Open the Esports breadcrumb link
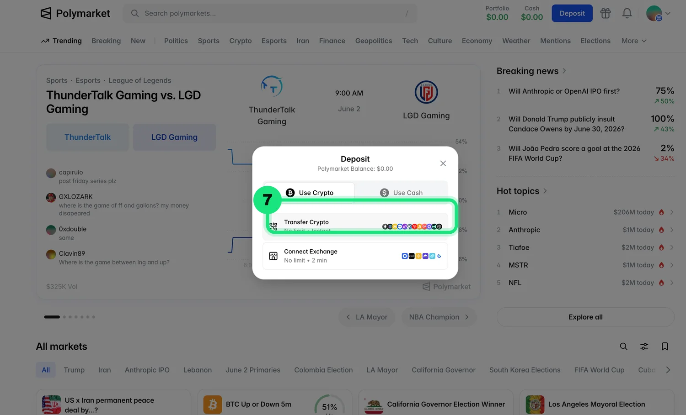Image resolution: width=686 pixels, height=415 pixels. (x=88, y=80)
